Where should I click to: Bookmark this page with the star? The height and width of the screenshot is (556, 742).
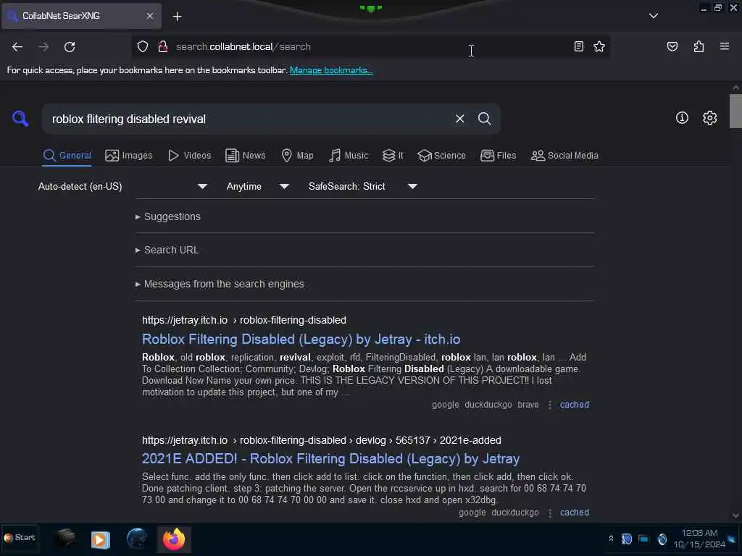pyautogui.click(x=599, y=46)
